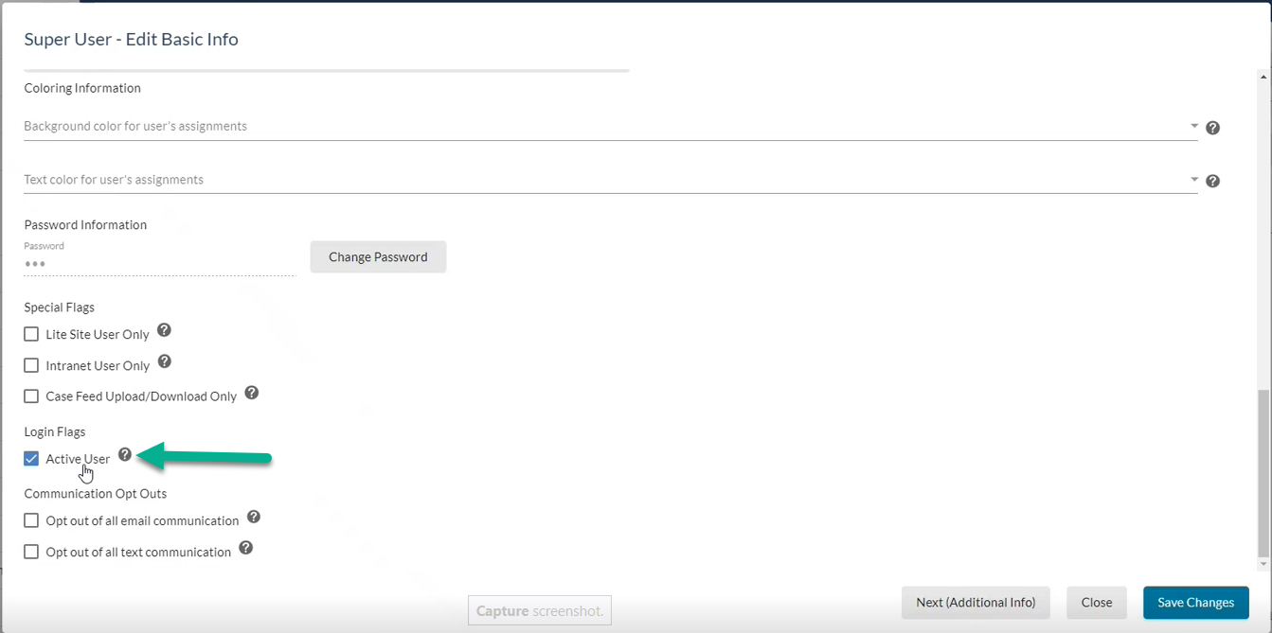Open help for email communication opt out
The image size is (1272, 633).
254,517
